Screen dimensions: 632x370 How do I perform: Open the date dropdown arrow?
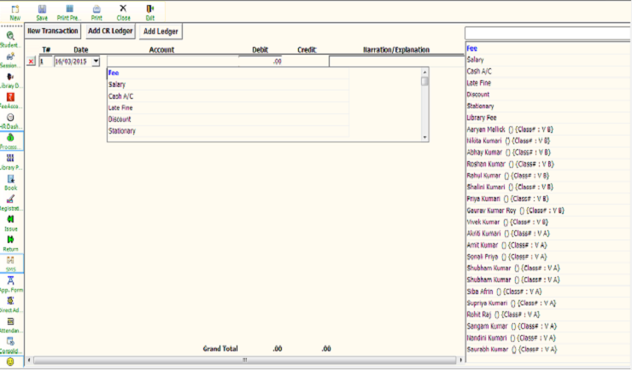[96, 61]
